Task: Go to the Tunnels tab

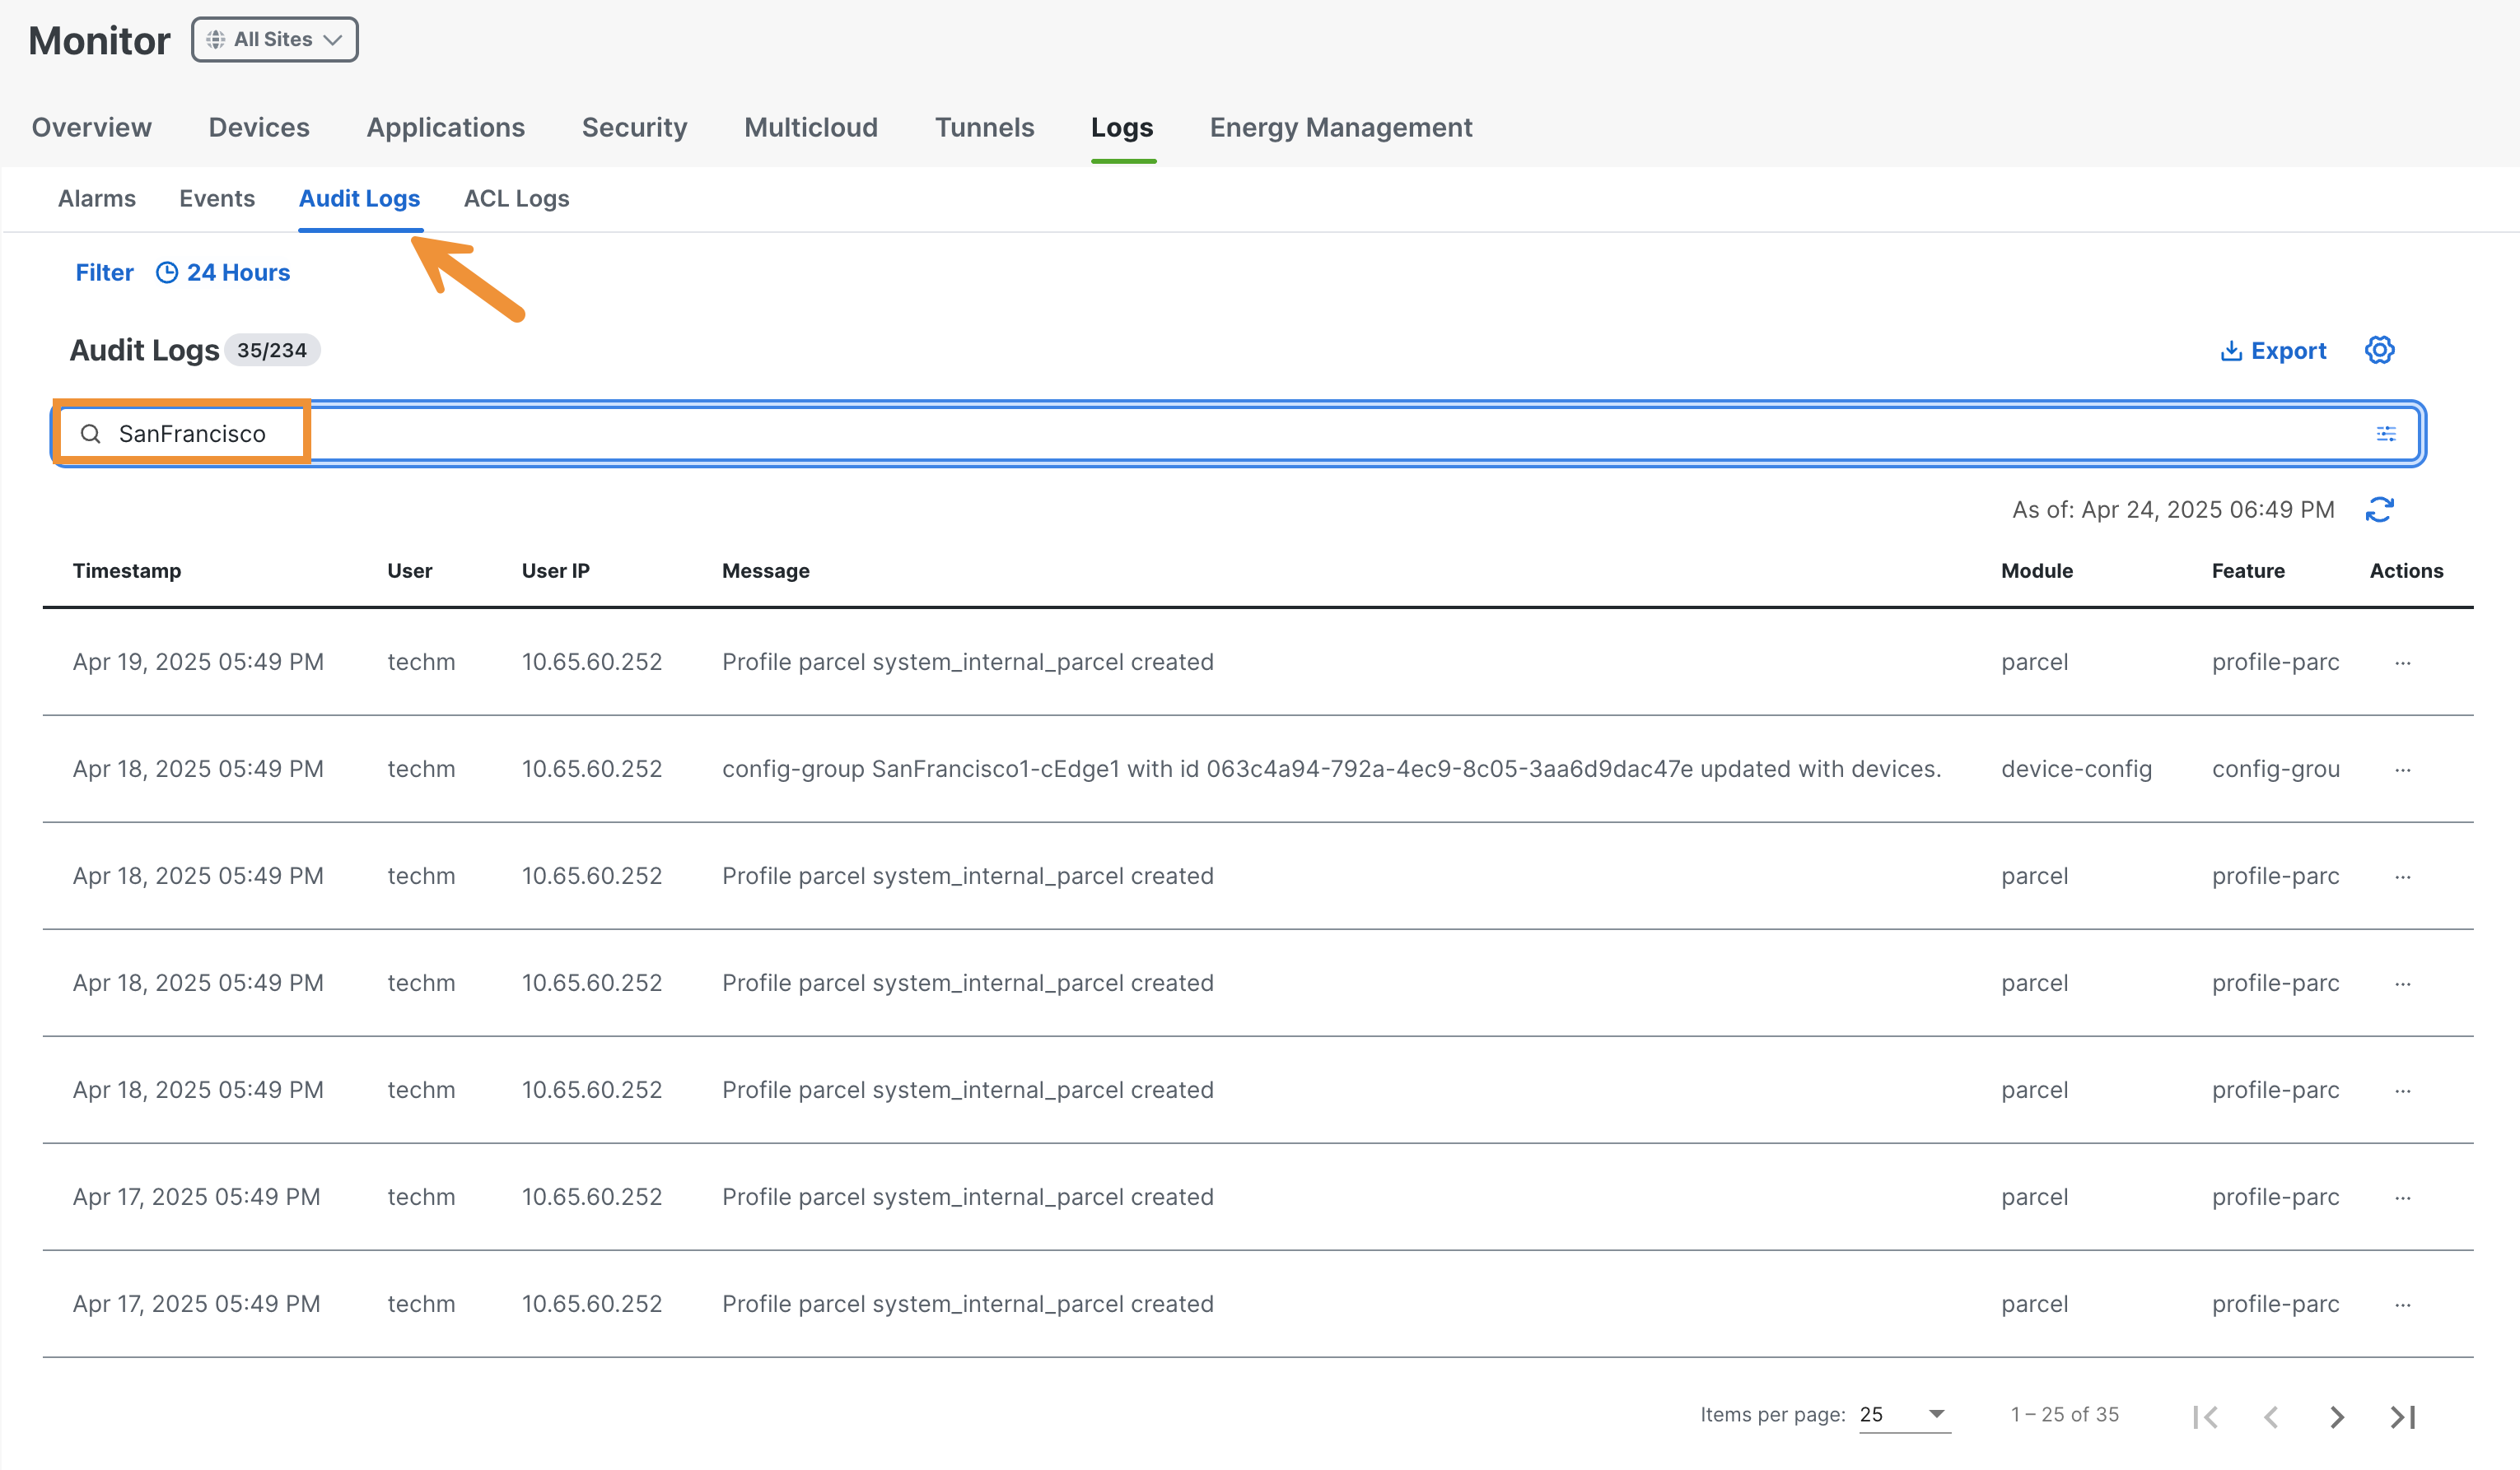Action: 984,127
